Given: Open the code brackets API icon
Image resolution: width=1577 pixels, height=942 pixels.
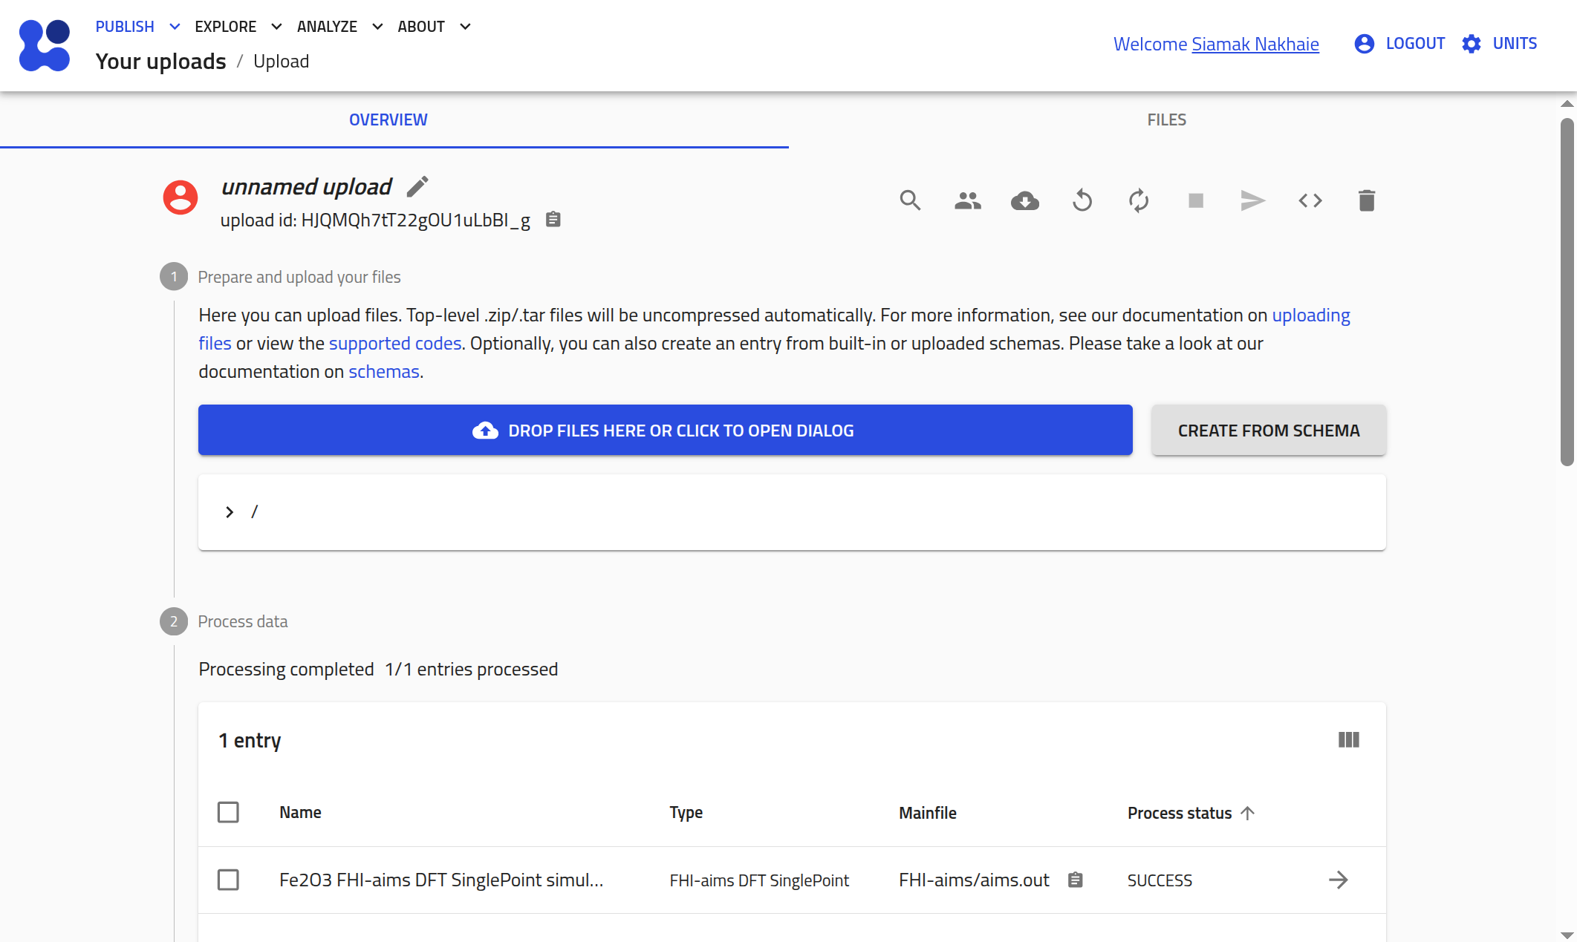Looking at the screenshot, I should 1310,200.
